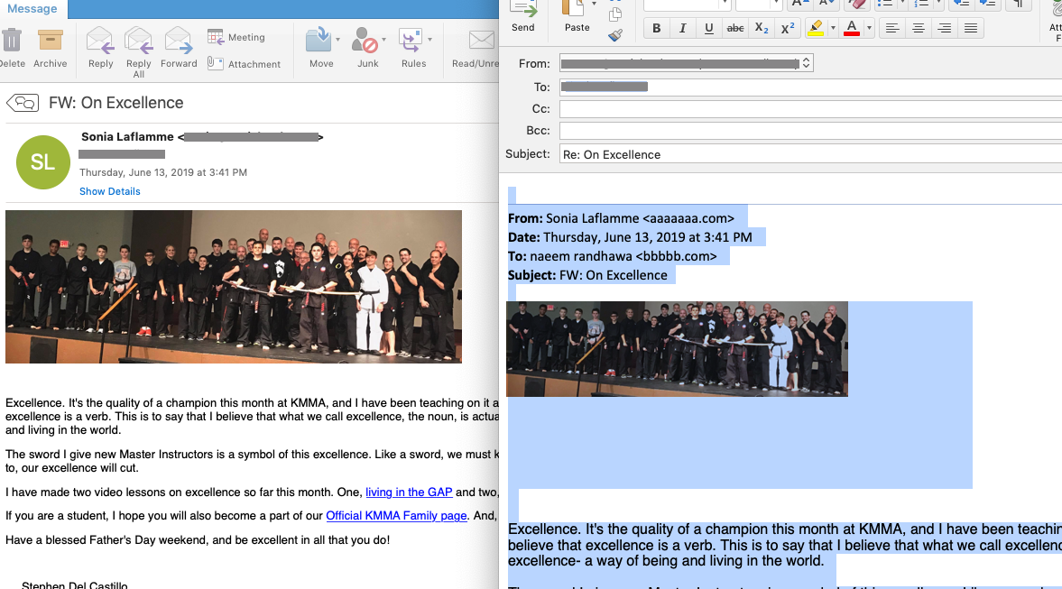
Task: Open the group photo in the received email
Action: 234,286
